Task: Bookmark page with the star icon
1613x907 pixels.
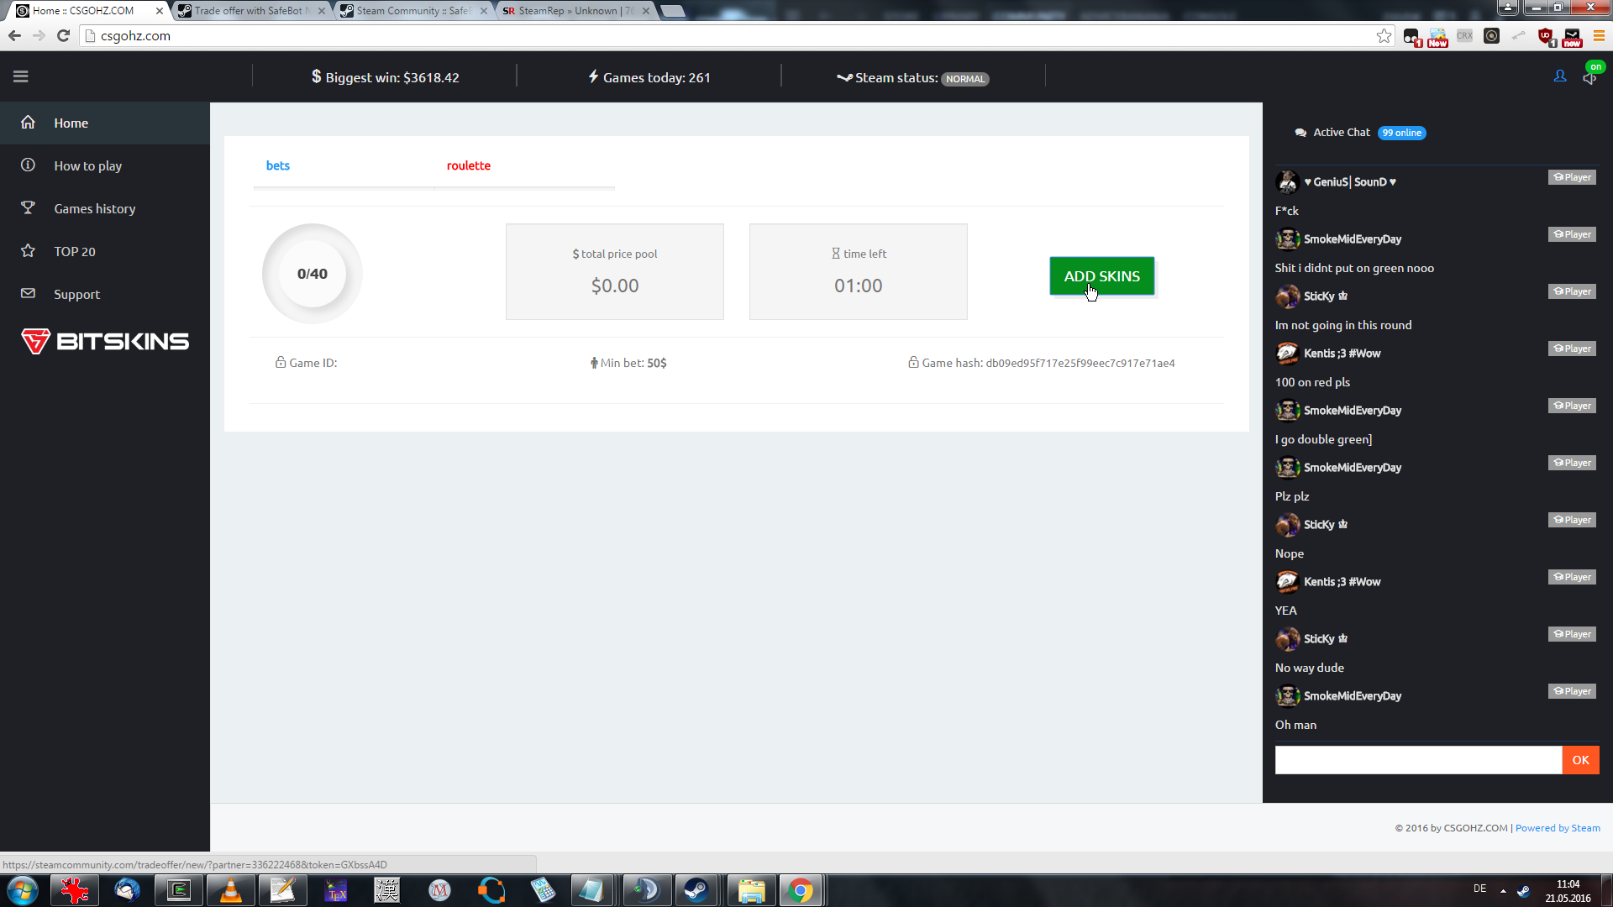Action: pyautogui.click(x=1384, y=35)
